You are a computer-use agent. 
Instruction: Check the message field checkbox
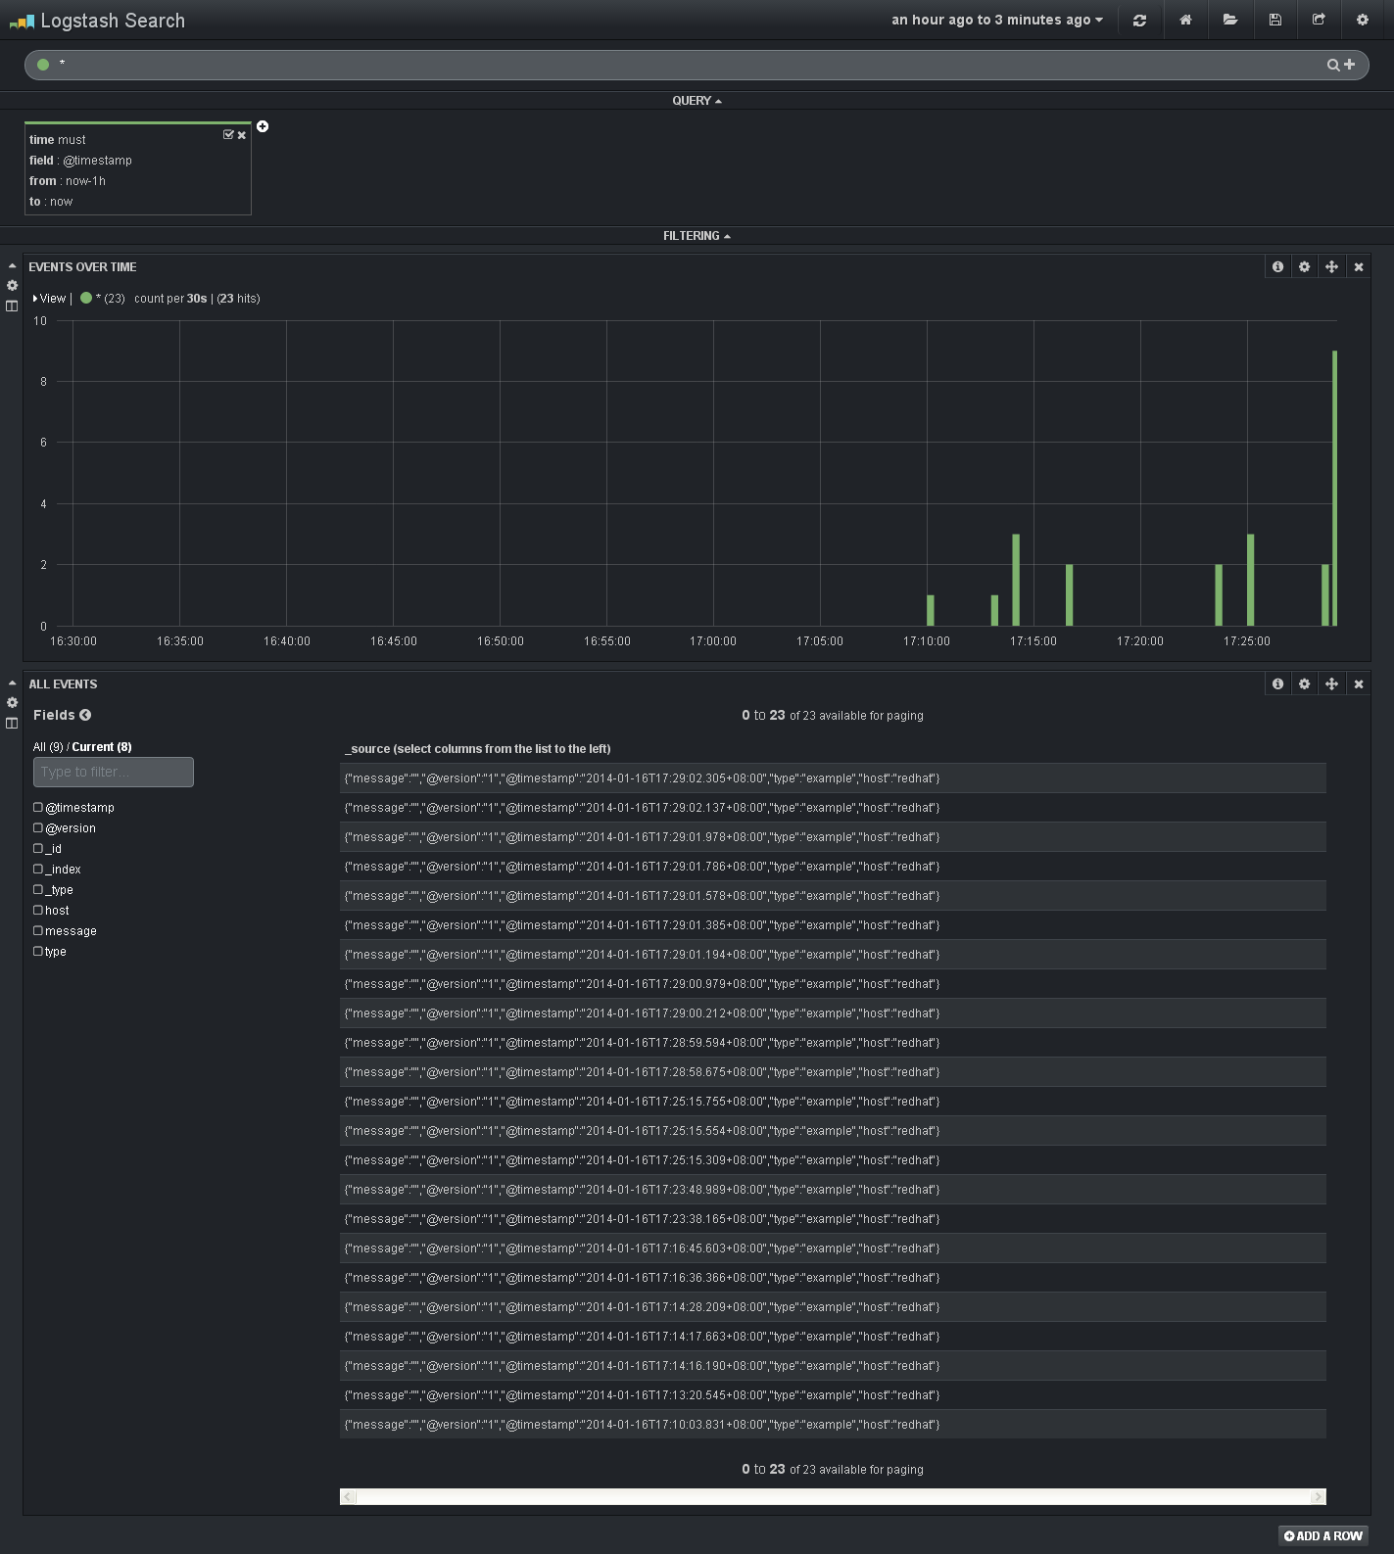tap(38, 930)
